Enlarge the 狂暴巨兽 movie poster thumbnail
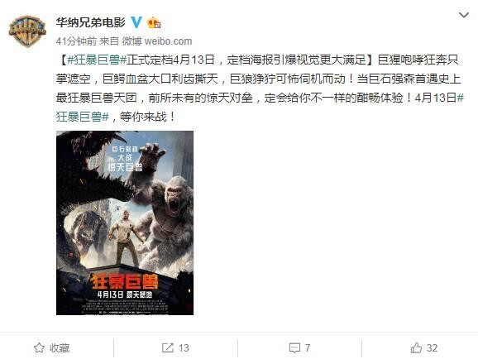This screenshot has height=359, width=478. pos(125,223)
